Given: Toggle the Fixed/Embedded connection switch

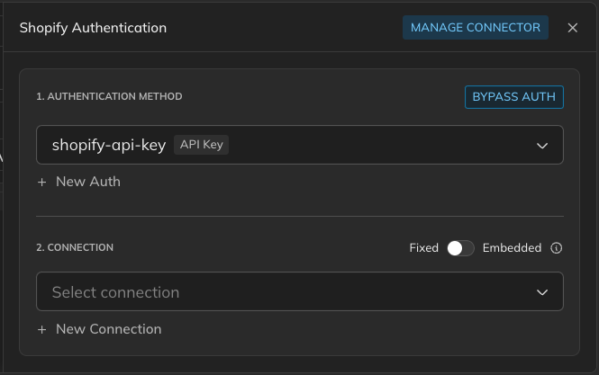Looking at the screenshot, I should tap(460, 248).
